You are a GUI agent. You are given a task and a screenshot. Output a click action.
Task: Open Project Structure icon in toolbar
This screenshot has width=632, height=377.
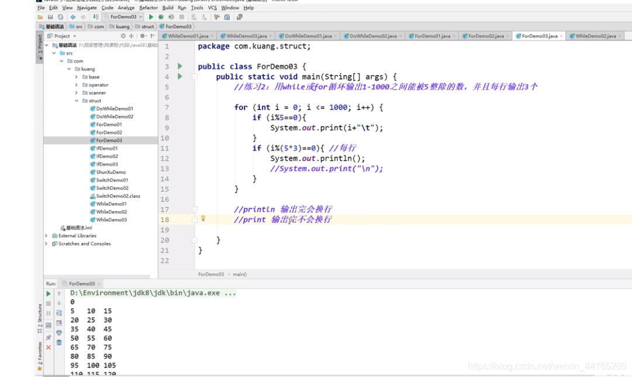coord(227,17)
